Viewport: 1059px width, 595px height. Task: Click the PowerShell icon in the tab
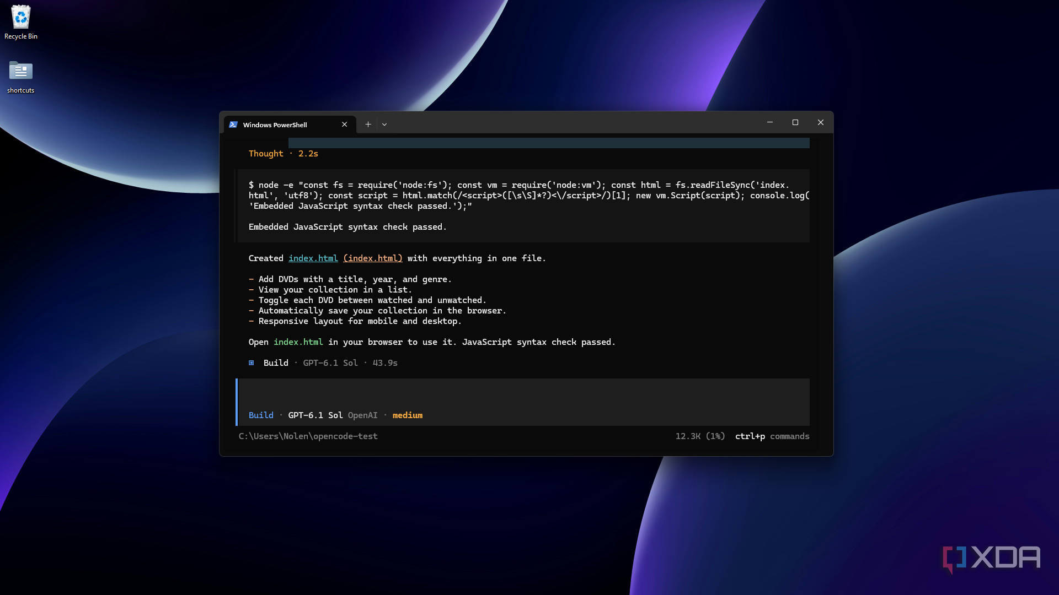(x=233, y=125)
